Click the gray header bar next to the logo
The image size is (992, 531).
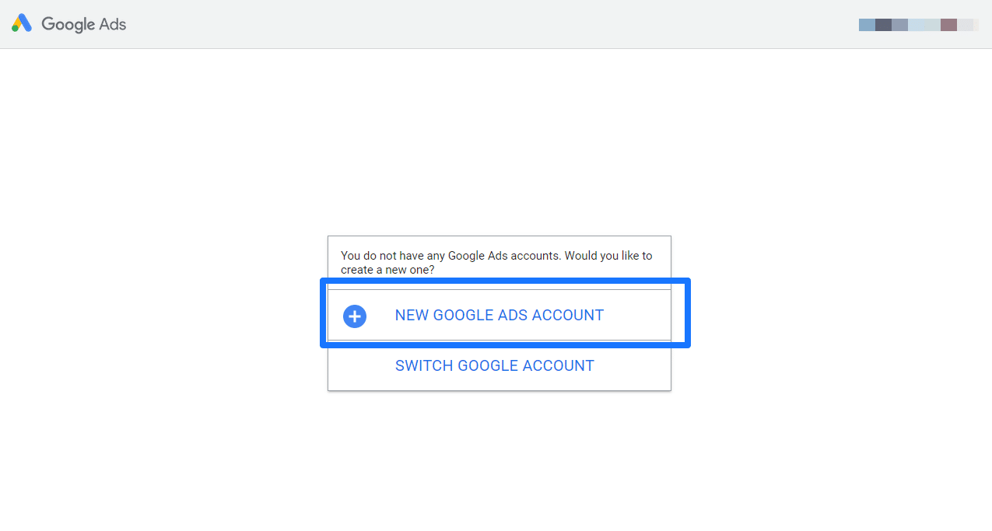tap(467, 24)
